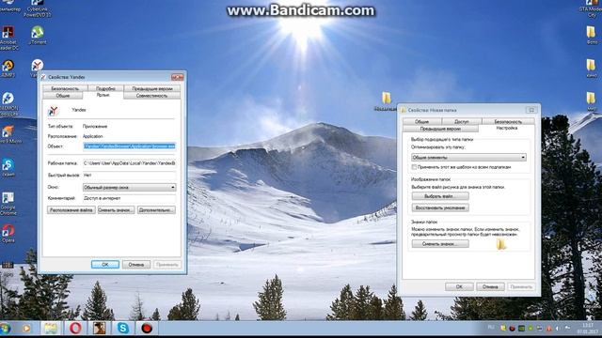Screen dimensions: 602x338
Task: Open the Общие tab in Yandex properties
Action: (63, 96)
